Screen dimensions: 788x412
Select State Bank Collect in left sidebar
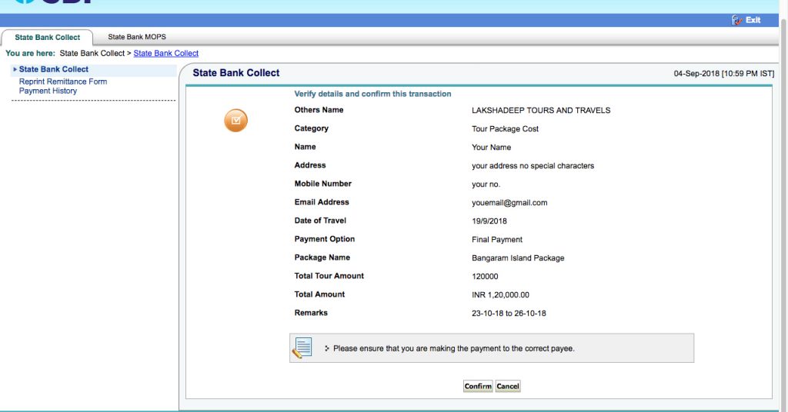point(54,69)
